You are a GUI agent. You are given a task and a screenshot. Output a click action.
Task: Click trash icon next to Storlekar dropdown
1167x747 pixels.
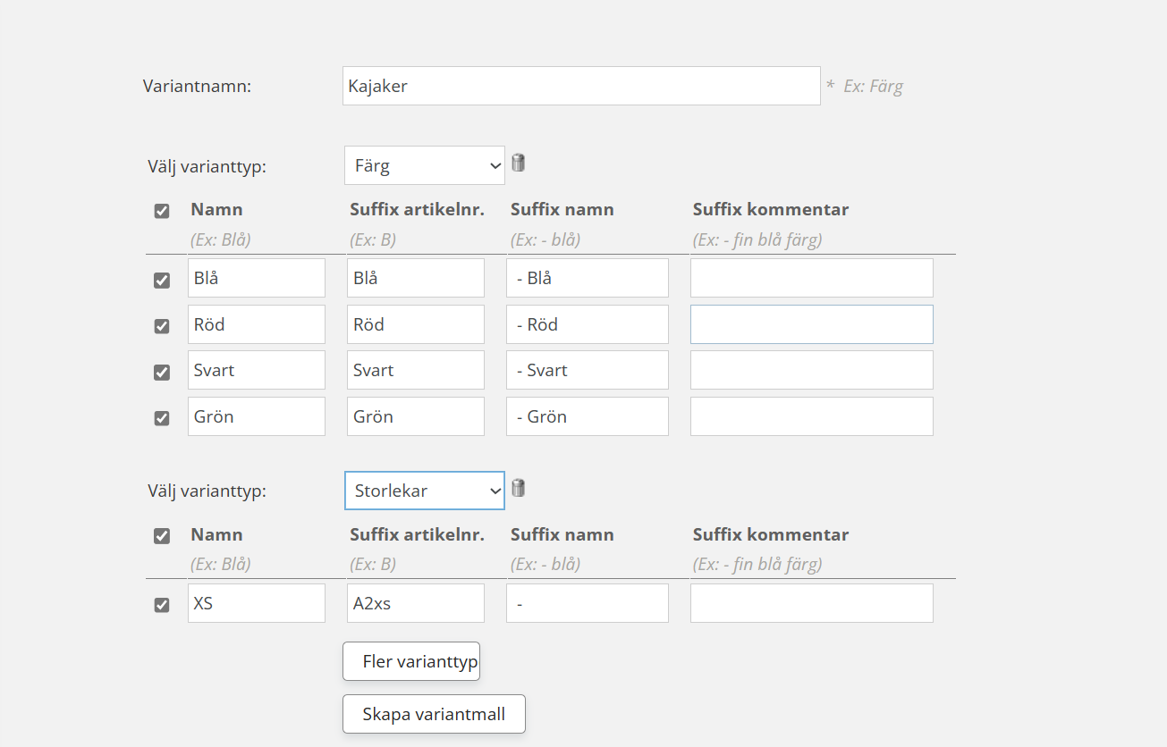[518, 488]
